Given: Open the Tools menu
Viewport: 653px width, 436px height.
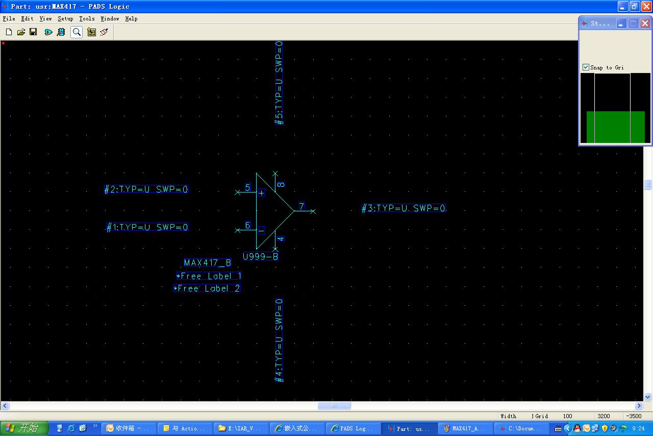Looking at the screenshot, I should [x=87, y=18].
